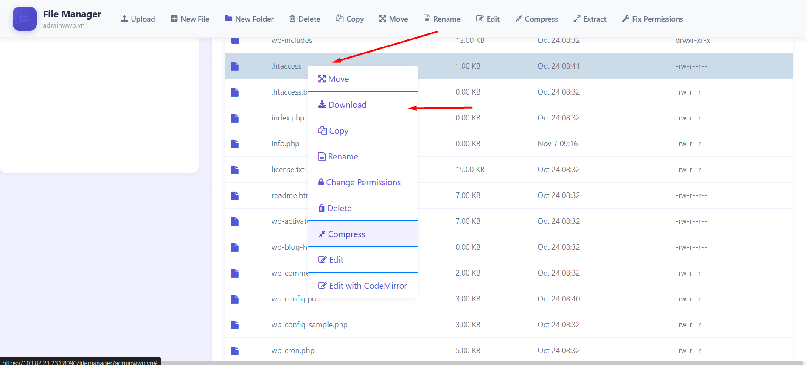Viewport: 806px width, 365px height.
Task: Open Edit with CodeMirror option
Action: click(x=363, y=286)
